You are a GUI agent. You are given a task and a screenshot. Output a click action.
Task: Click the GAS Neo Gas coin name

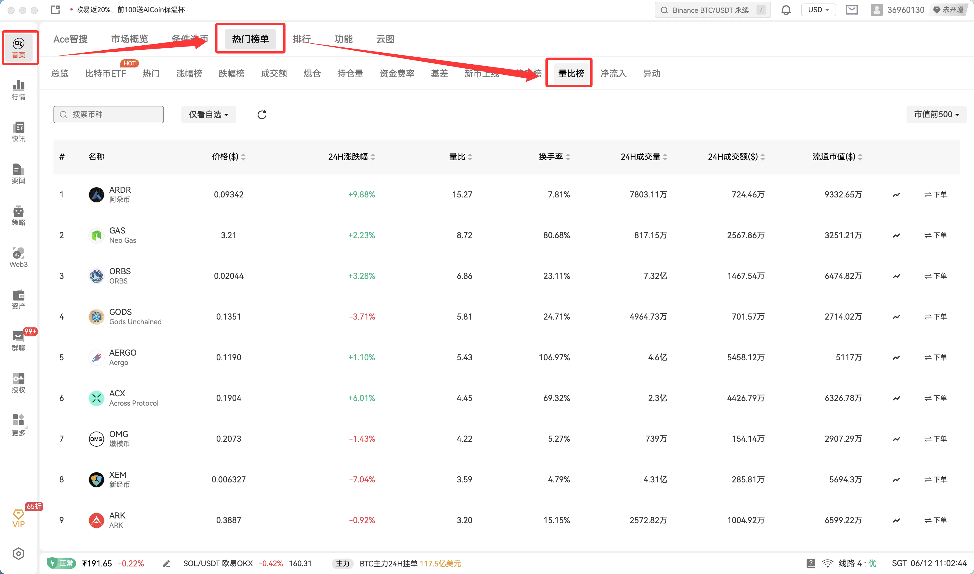(x=123, y=235)
